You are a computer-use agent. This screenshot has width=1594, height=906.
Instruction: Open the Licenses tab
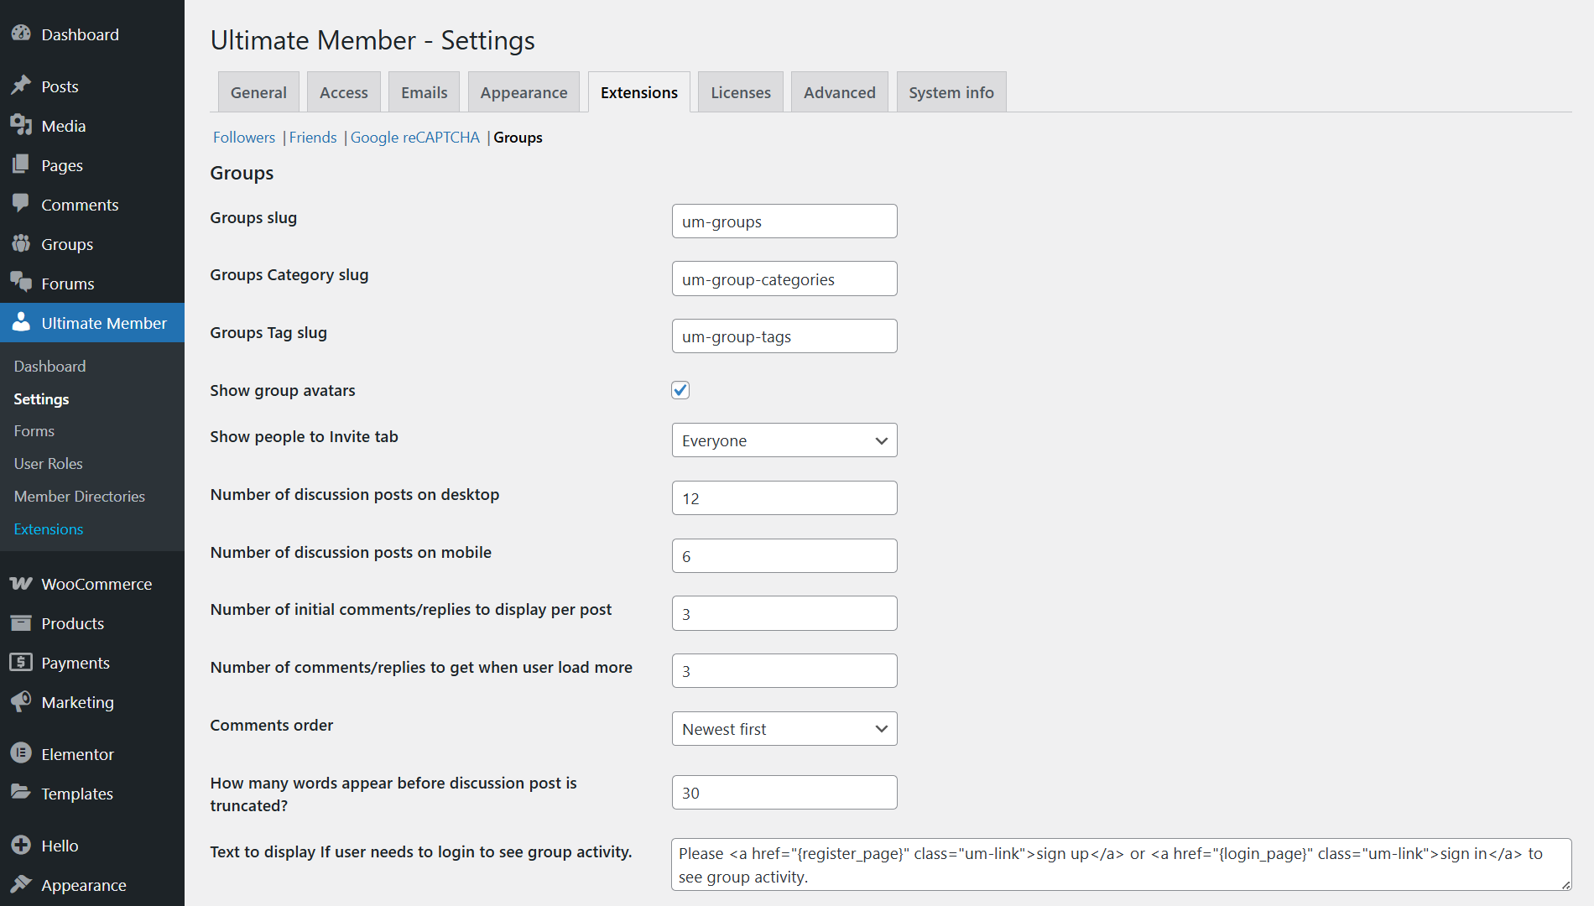click(741, 92)
